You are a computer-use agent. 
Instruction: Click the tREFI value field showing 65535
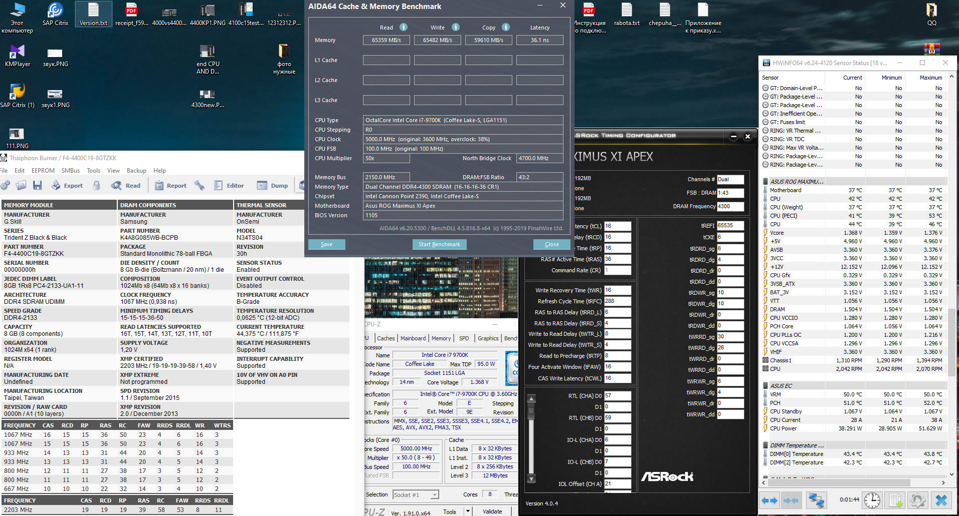point(730,226)
